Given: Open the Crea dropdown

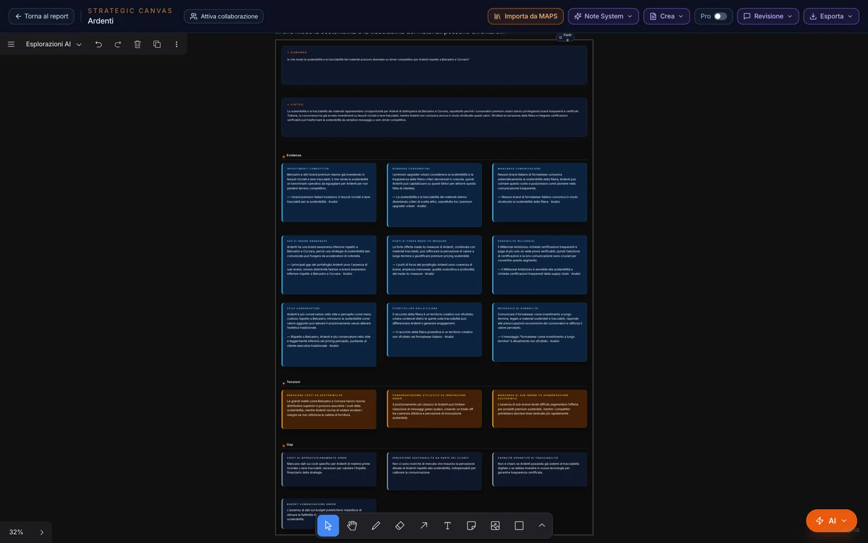Looking at the screenshot, I should [x=667, y=16].
